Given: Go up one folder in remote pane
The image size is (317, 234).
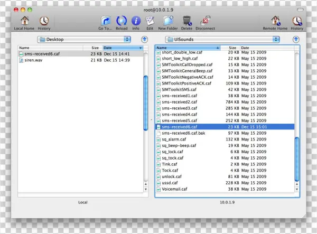Looking at the screenshot, I should [295, 39].
